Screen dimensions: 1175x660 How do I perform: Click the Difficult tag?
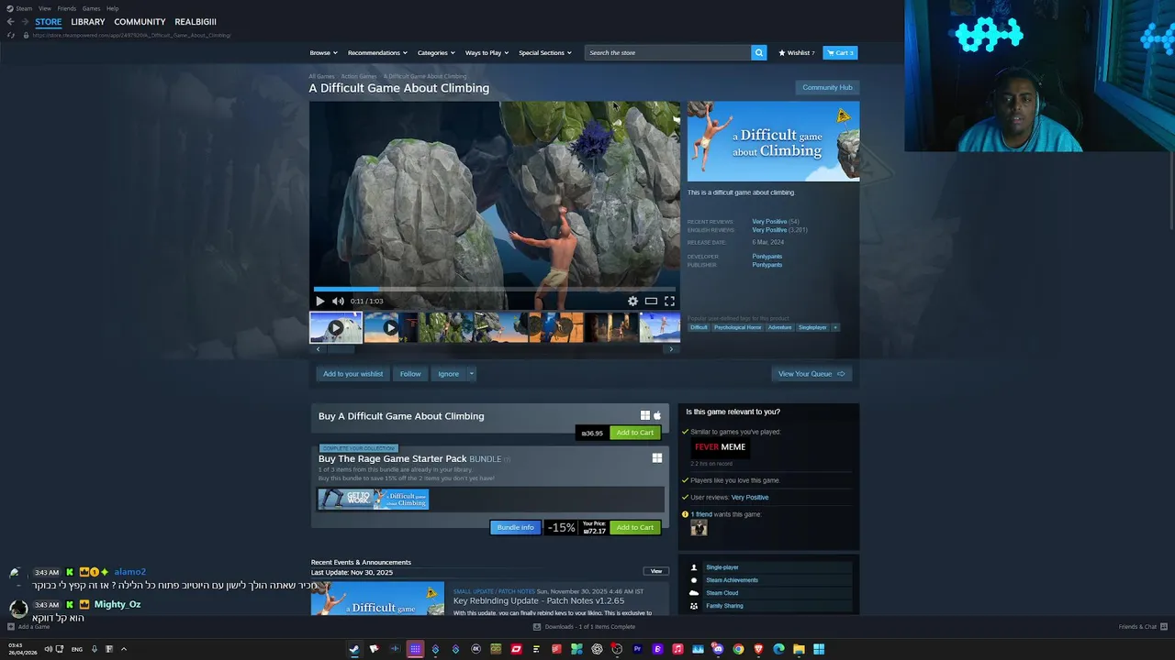pos(699,327)
